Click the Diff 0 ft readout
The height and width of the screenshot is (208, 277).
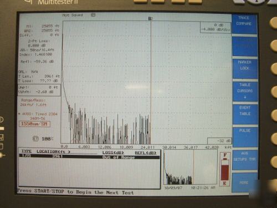[x=39, y=35]
